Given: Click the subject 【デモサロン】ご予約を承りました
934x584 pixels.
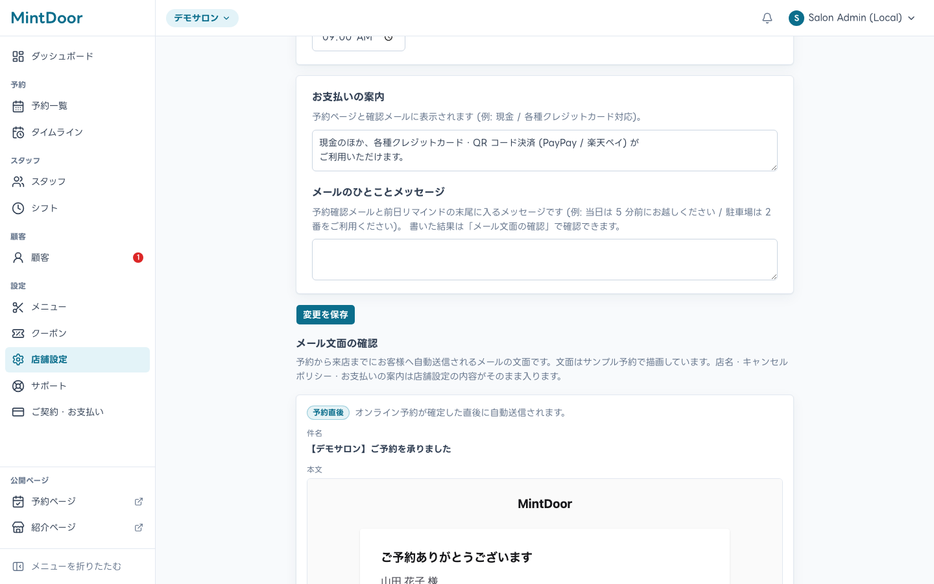Looking at the screenshot, I should tap(379, 449).
